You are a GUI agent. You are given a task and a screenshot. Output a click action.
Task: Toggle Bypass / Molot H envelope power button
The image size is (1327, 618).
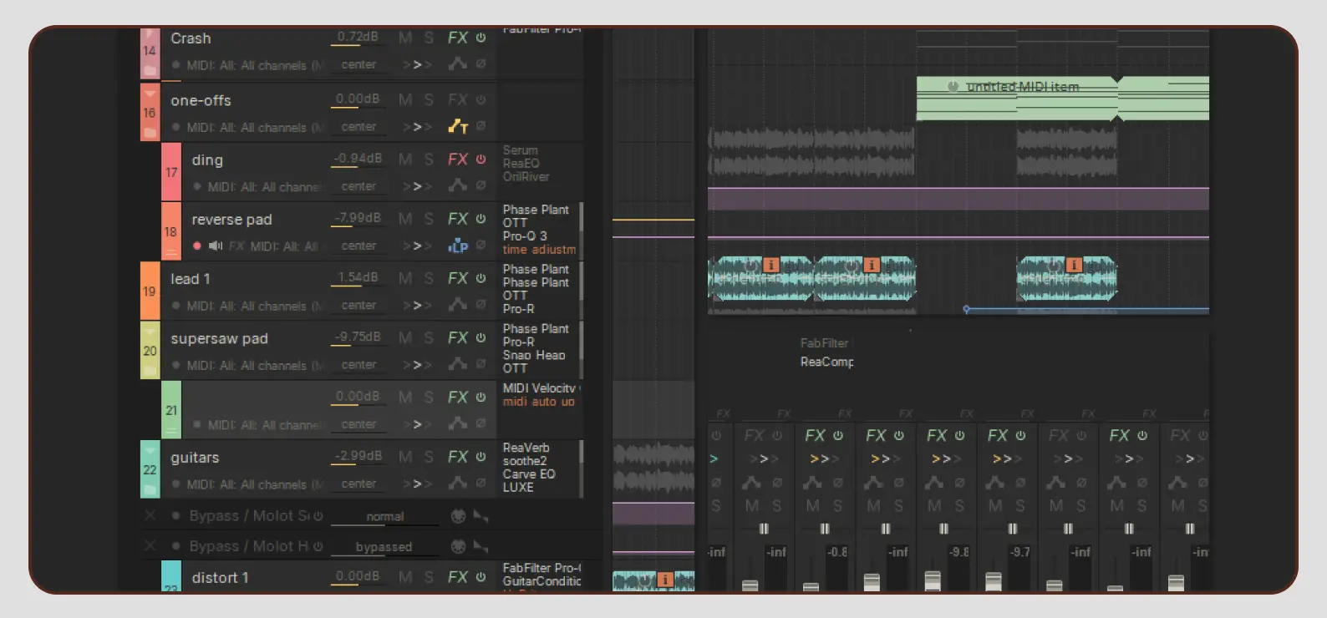tap(318, 546)
